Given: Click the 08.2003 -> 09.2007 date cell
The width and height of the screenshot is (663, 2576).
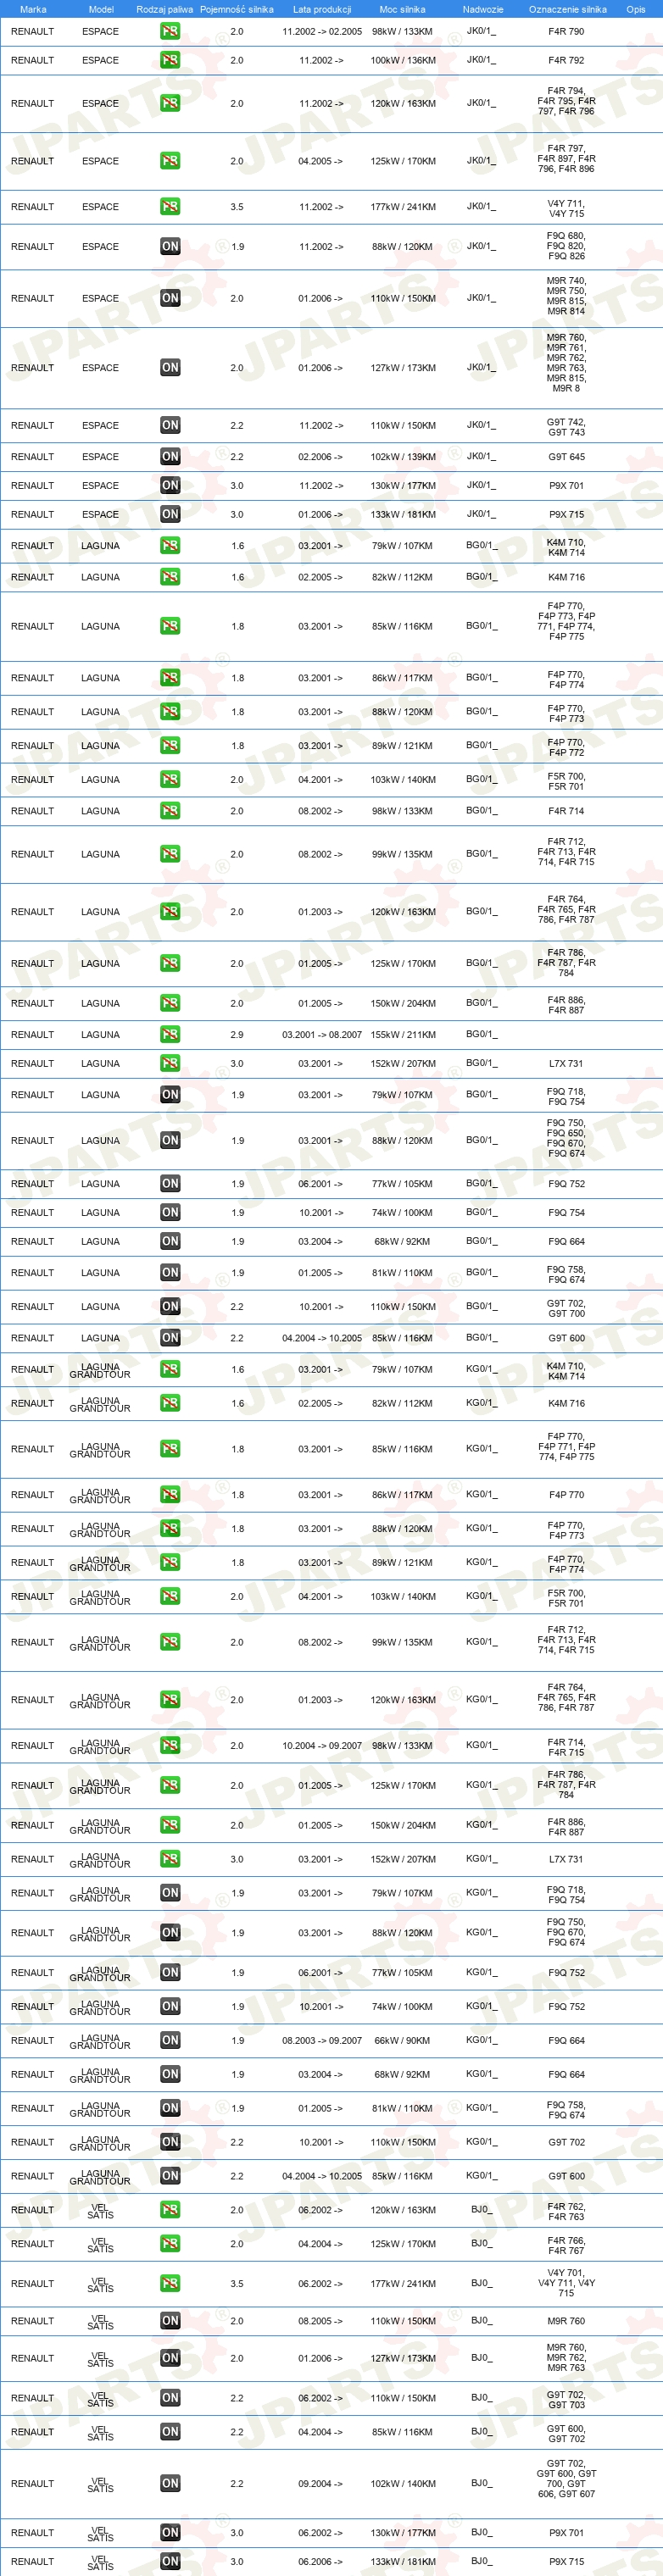Looking at the screenshot, I should pos(322,2040).
